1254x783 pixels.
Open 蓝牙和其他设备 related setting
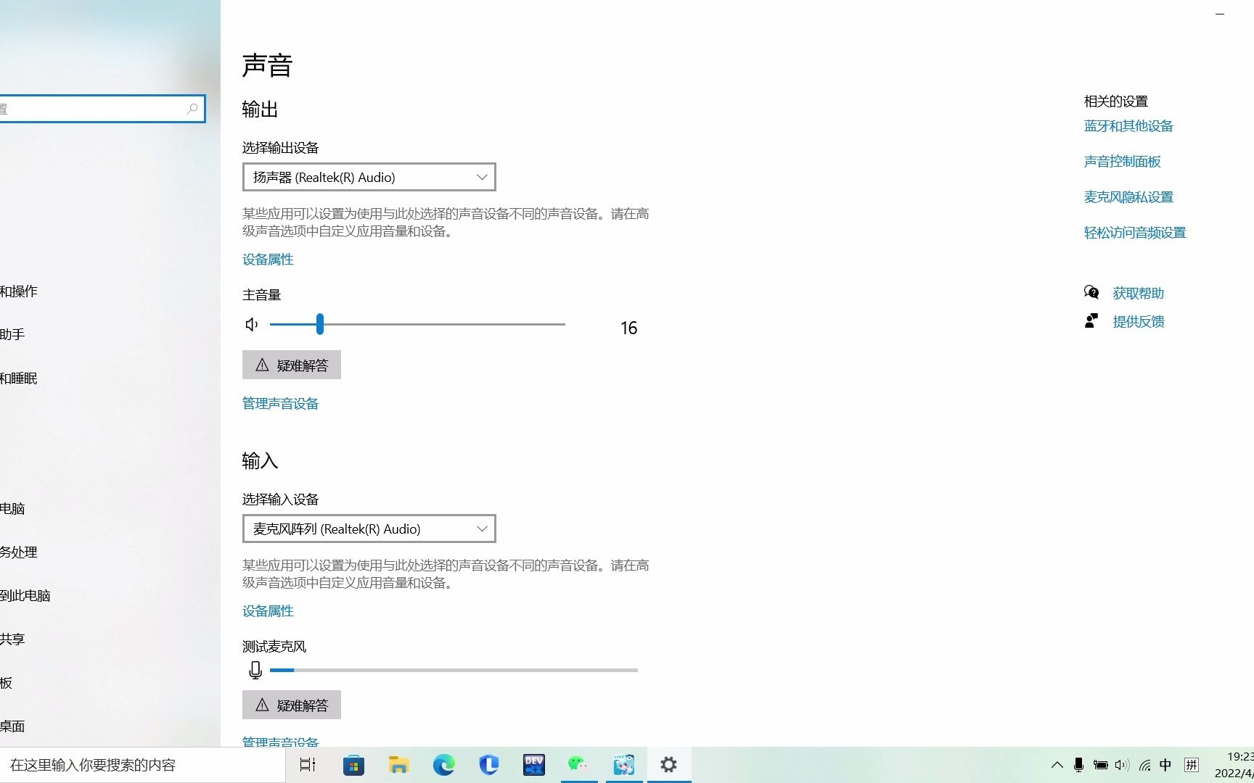click(x=1128, y=126)
